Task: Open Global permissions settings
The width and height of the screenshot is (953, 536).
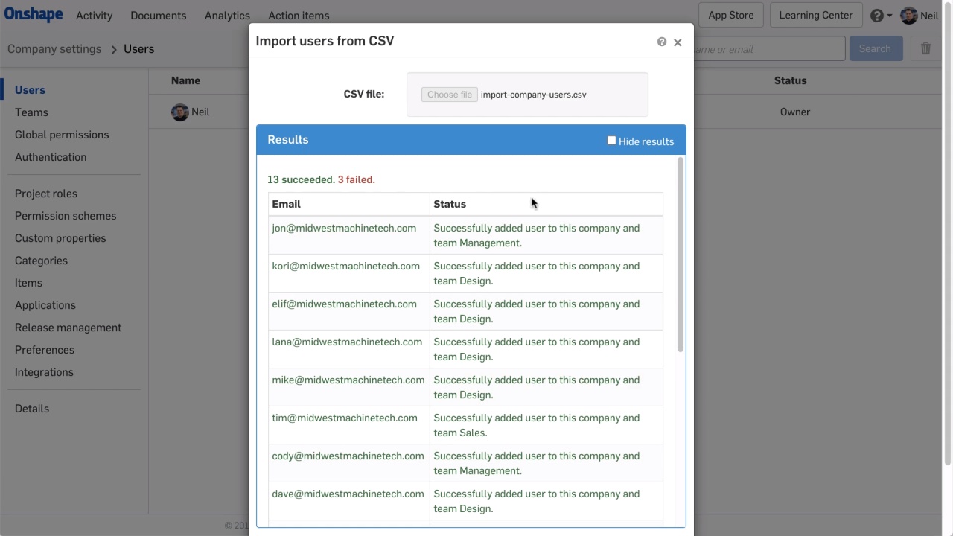Action: click(x=62, y=135)
